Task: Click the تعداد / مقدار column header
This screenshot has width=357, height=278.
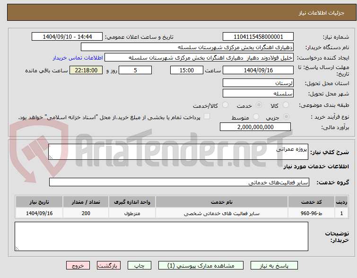Action: coord(86,202)
